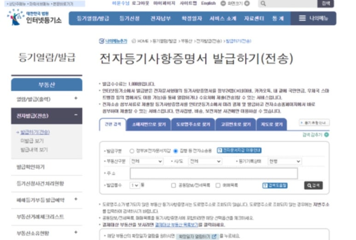Click top header 검색 button
Screen dimensions: 356x240
pos(326,3)
